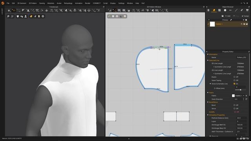Viewport: 251px width, 141px height.
Task: Click the app logo in top-left corner
Action: 3,3
